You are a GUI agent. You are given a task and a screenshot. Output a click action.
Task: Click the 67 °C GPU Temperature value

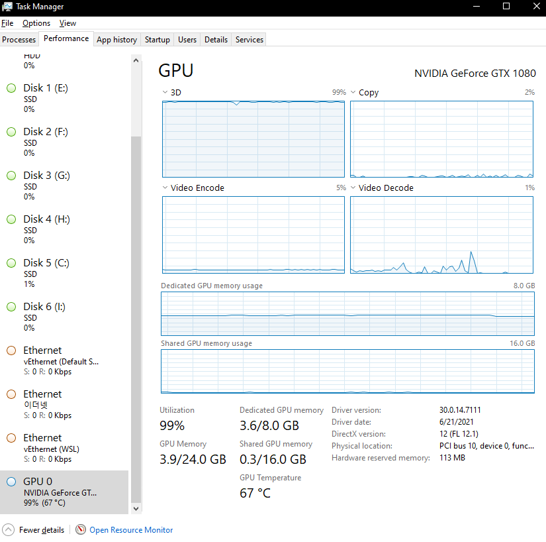(255, 493)
